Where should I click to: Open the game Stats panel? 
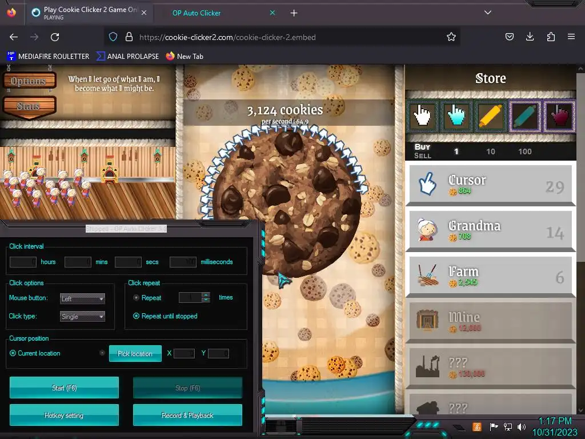click(x=29, y=106)
